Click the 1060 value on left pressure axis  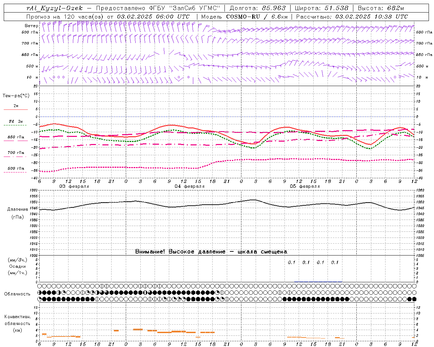click(x=34, y=190)
